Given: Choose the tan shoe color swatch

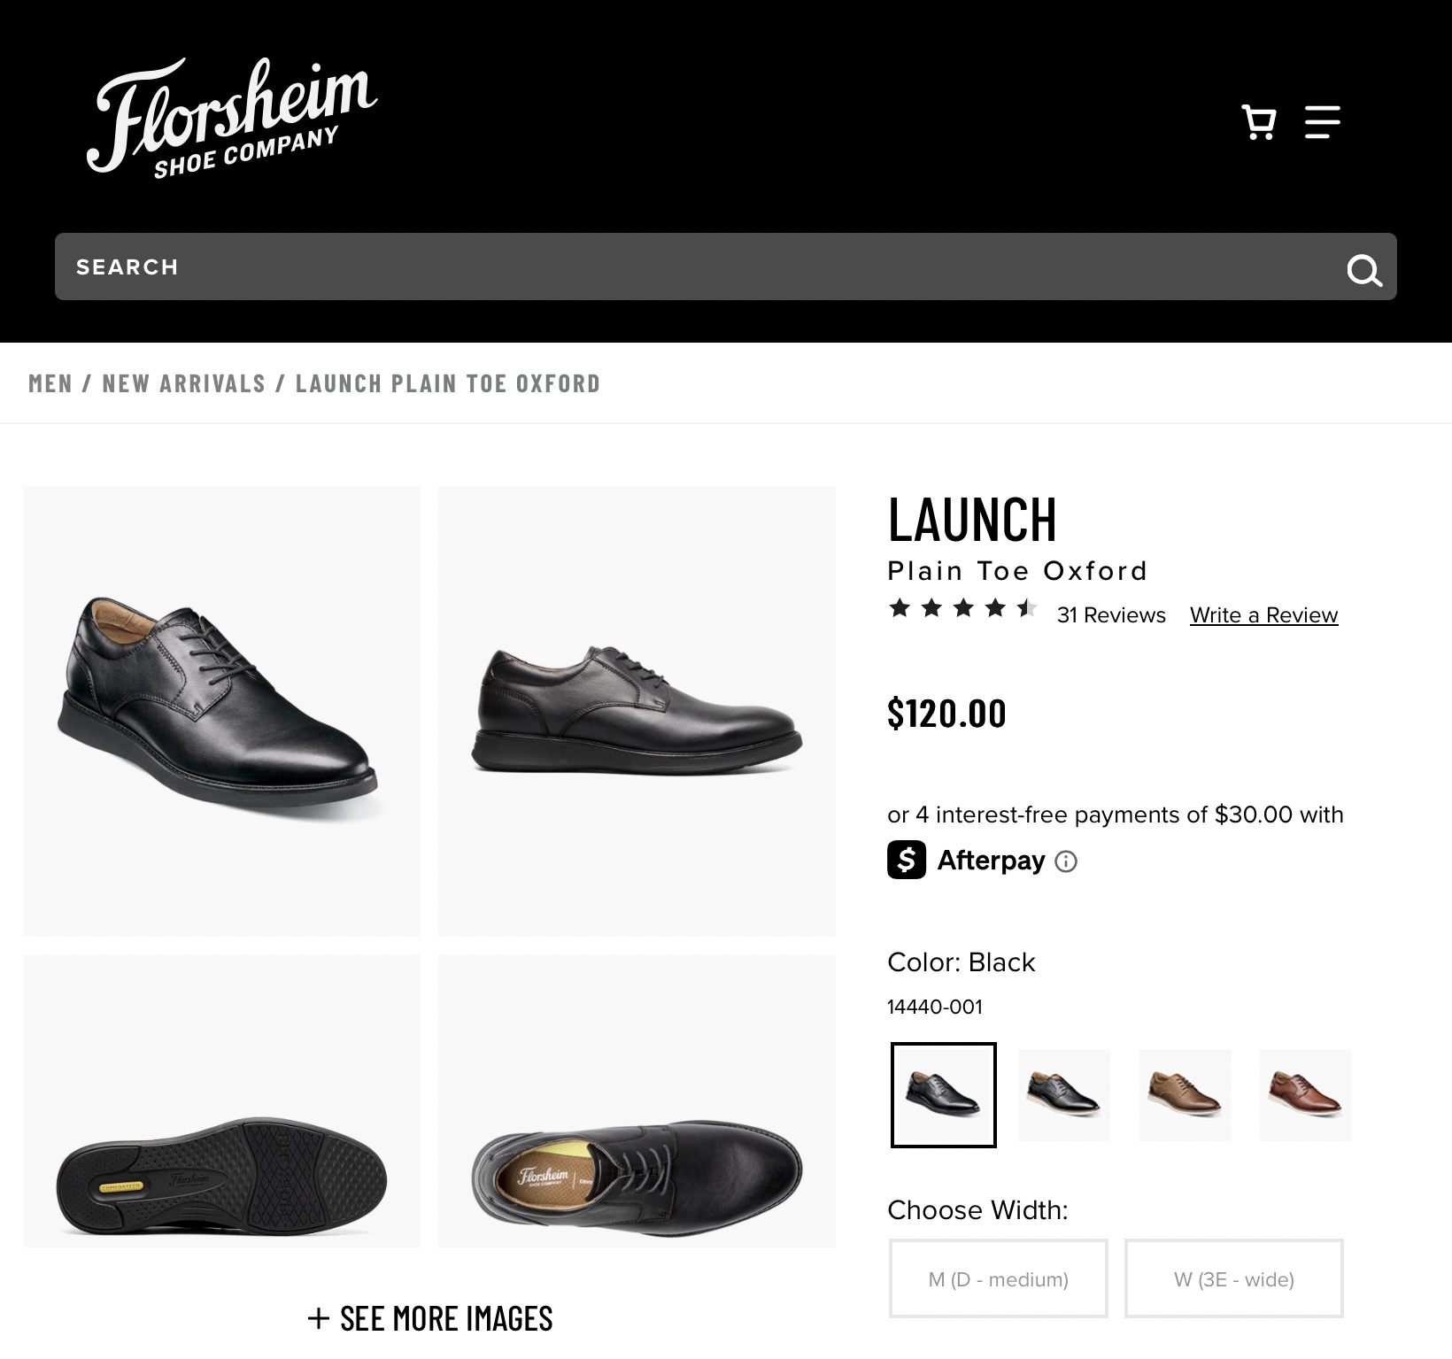Looking at the screenshot, I should (x=1185, y=1094).
